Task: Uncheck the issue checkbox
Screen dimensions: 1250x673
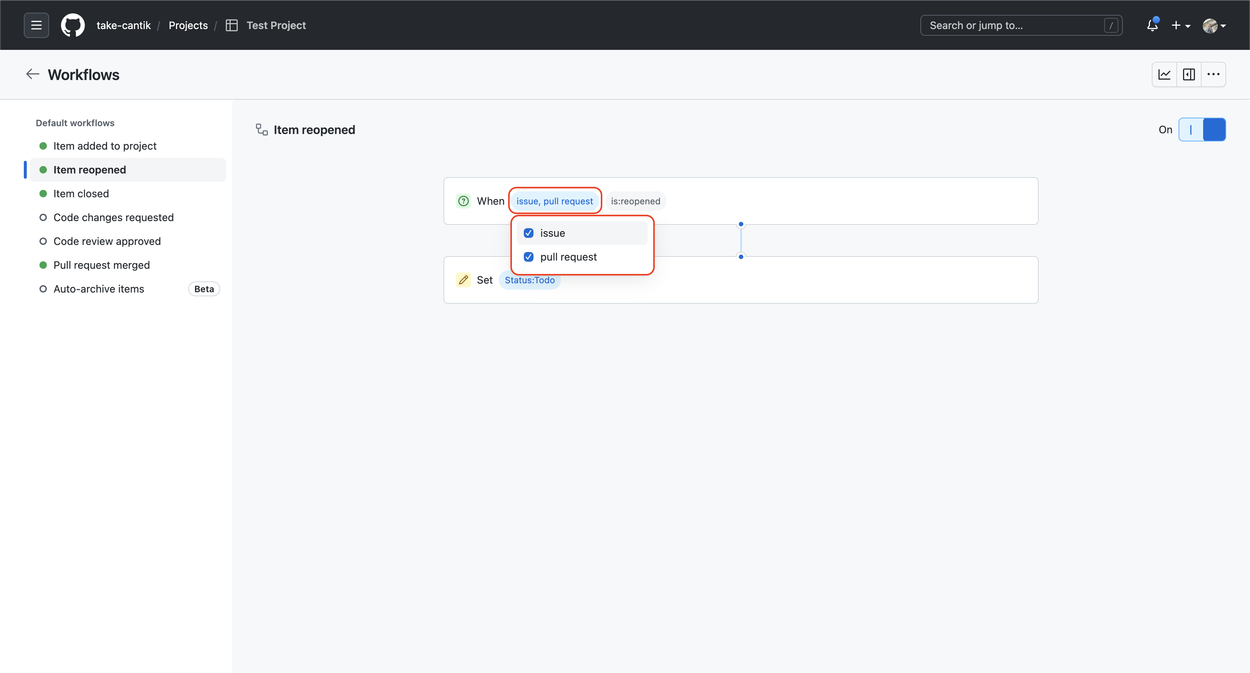Action: tap(528, 233)
